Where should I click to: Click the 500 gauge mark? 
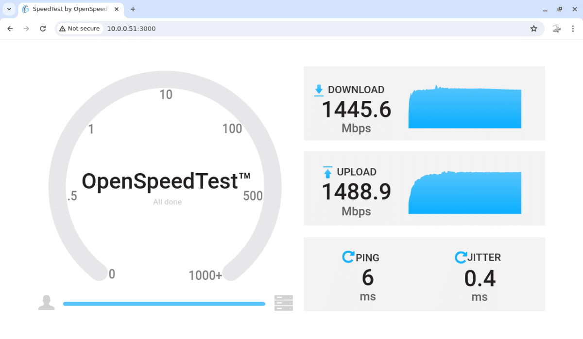(253, 196)
